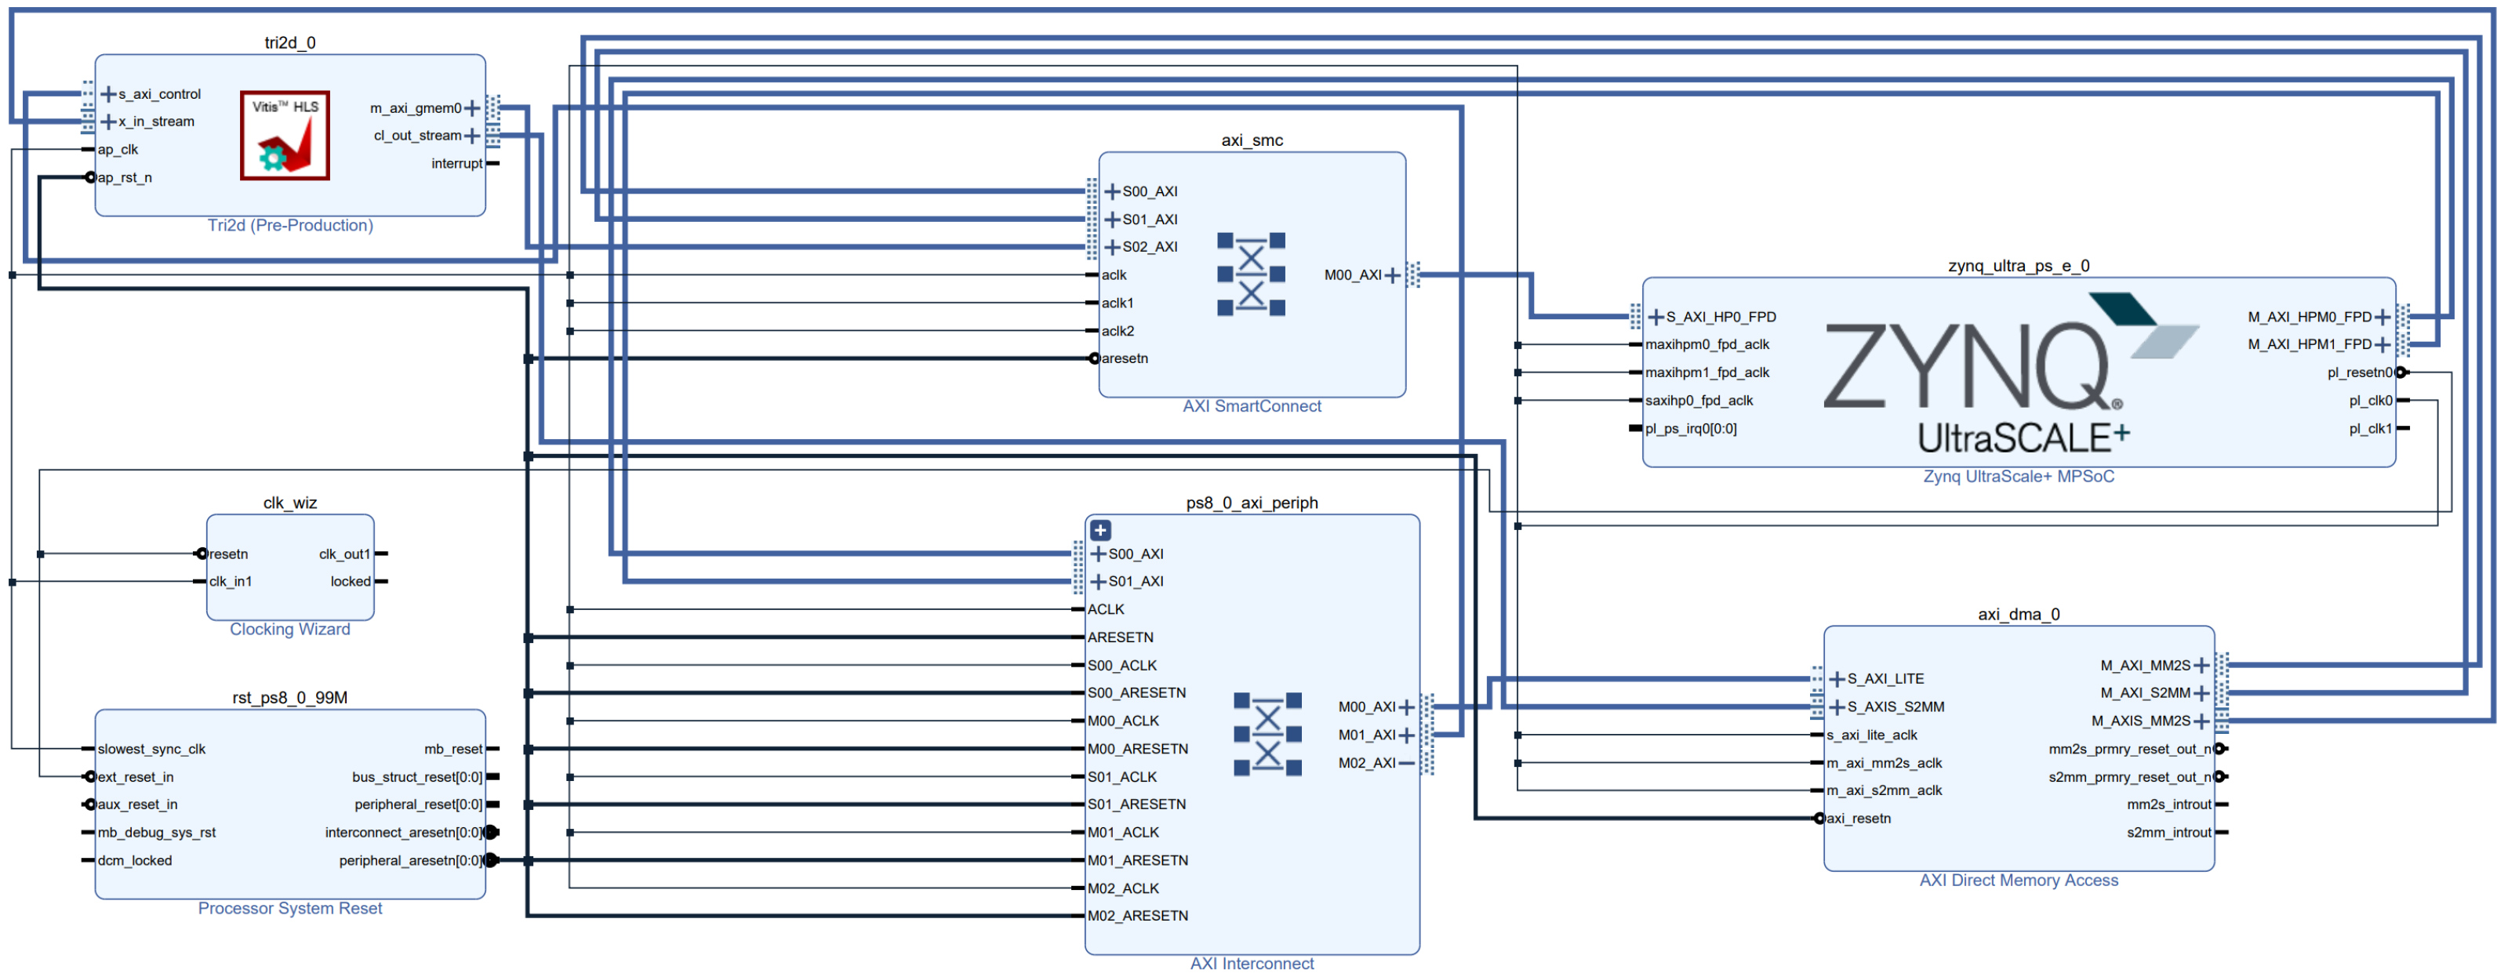Click the ZYNQ UltraScale+ logo

pyautogui.click(x=2012, y=374)
